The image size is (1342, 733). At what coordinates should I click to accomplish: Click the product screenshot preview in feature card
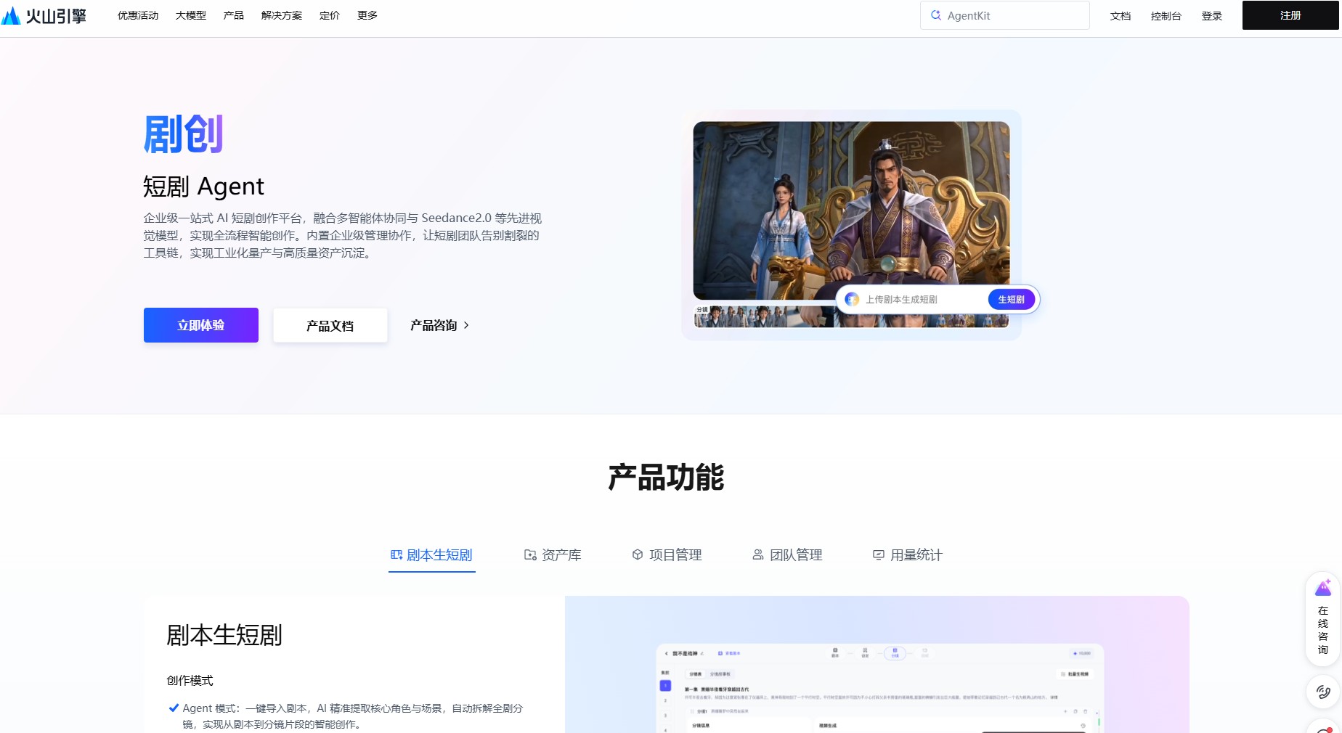pyautogui.click(x=879, y=687)
